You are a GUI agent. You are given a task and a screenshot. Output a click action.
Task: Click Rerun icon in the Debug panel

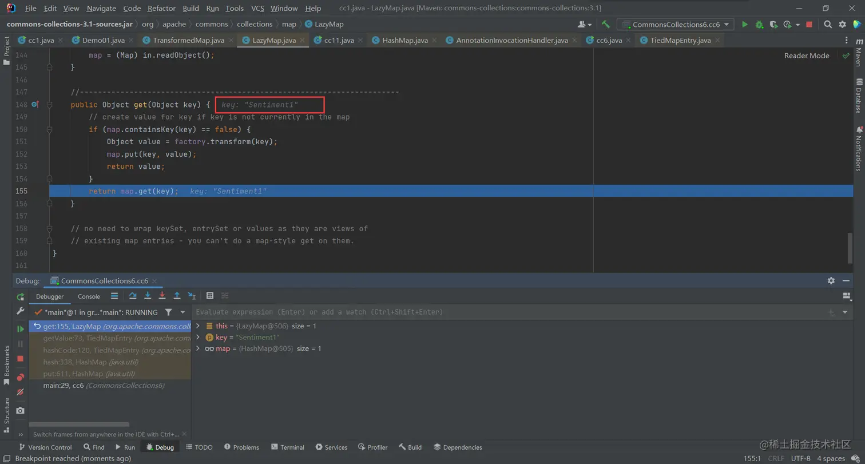point(21,296)
